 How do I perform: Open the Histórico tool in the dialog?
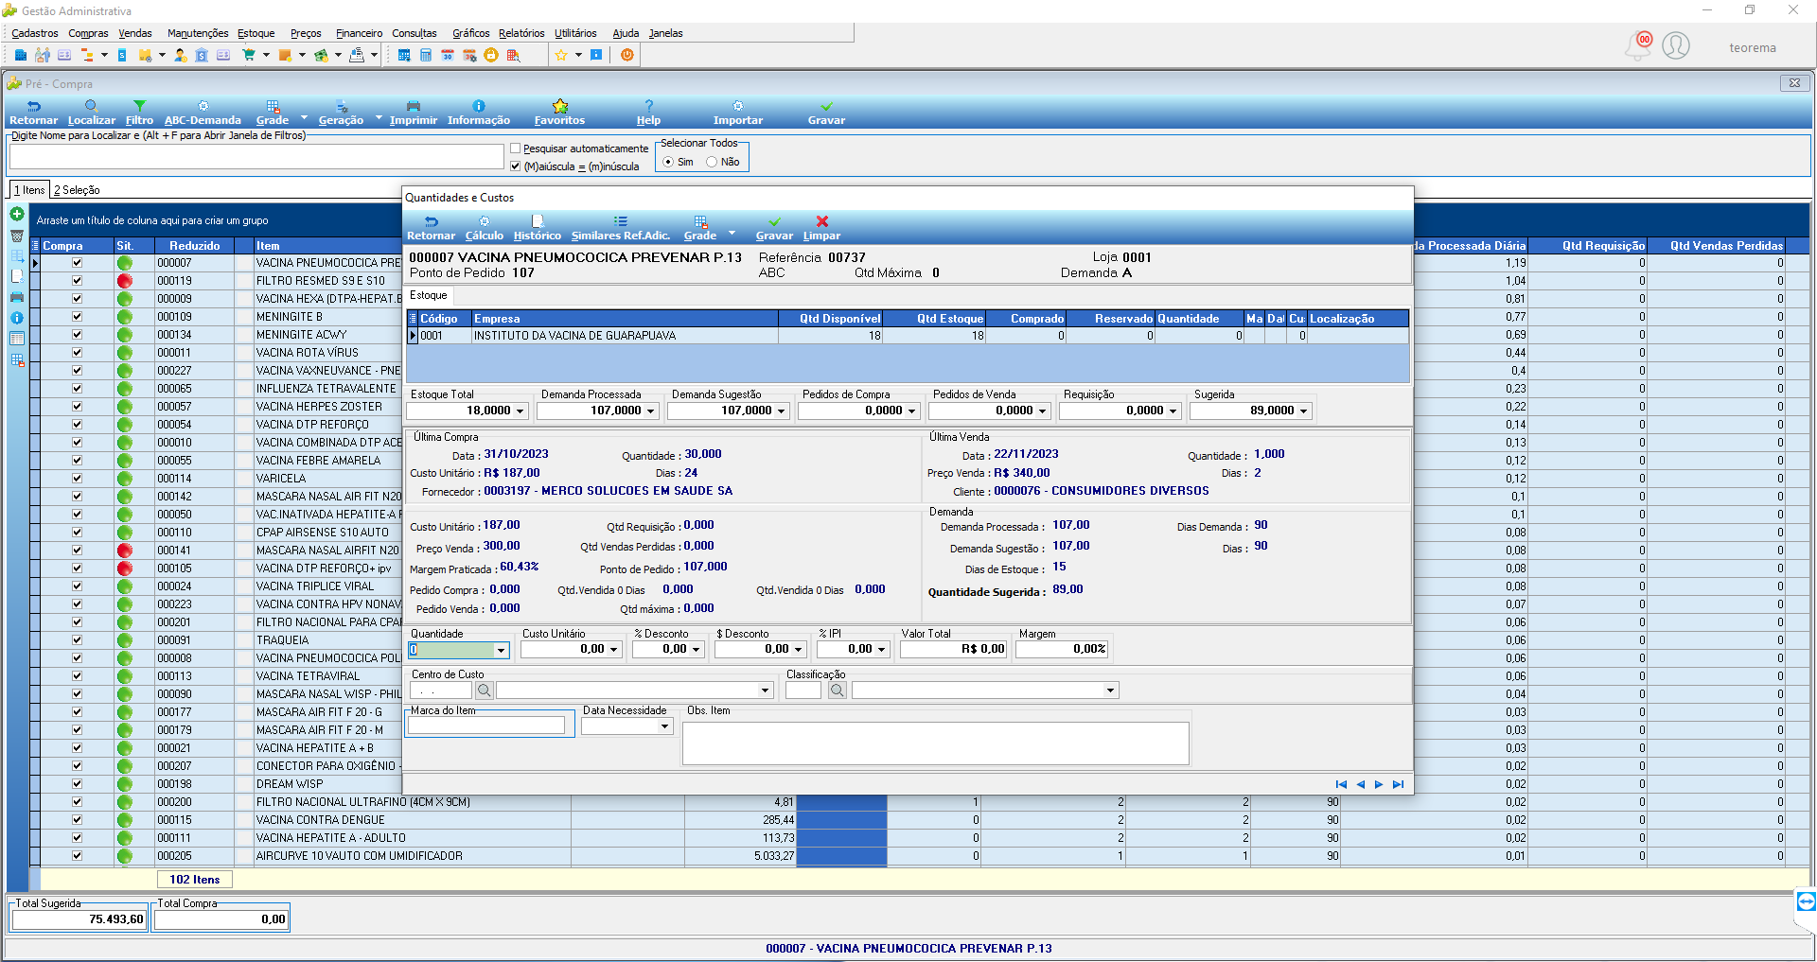(537, 221)
